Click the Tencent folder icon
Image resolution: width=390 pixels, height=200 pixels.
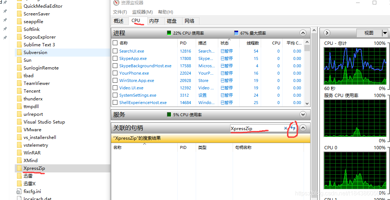click(x=20, y=91)
